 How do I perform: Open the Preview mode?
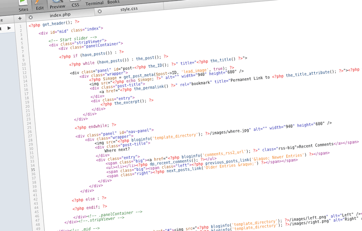click(57, 5)
